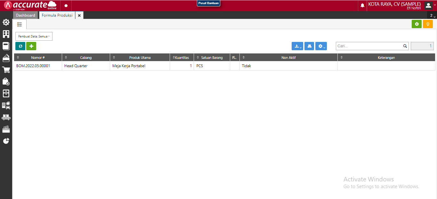
Task: Click company name KOTA RAYA, CV (SAMPLE)
Action: (x=394, y=4)
